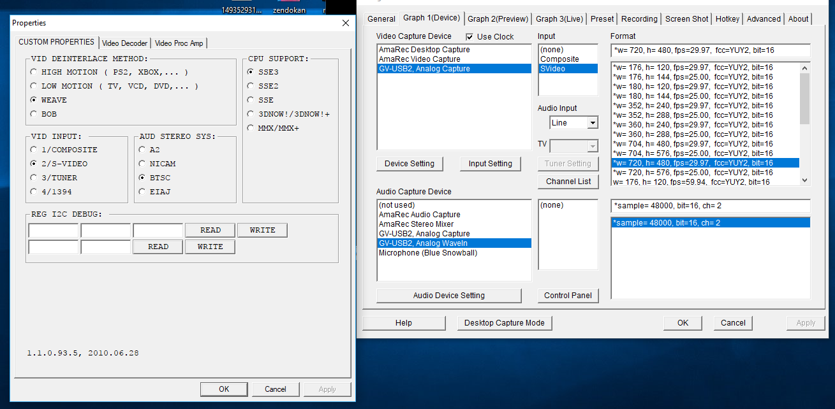Screen dimensions: 835x409
Task: Select 1/COMPOSITE video input
Action: pos(34,150)
